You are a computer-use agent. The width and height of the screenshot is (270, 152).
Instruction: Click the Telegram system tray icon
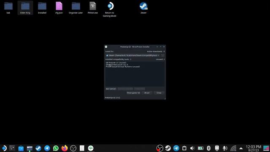point(176,148)
